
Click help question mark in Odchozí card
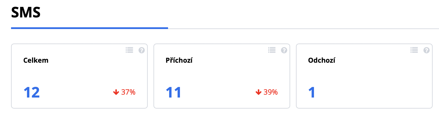[426, 50]
